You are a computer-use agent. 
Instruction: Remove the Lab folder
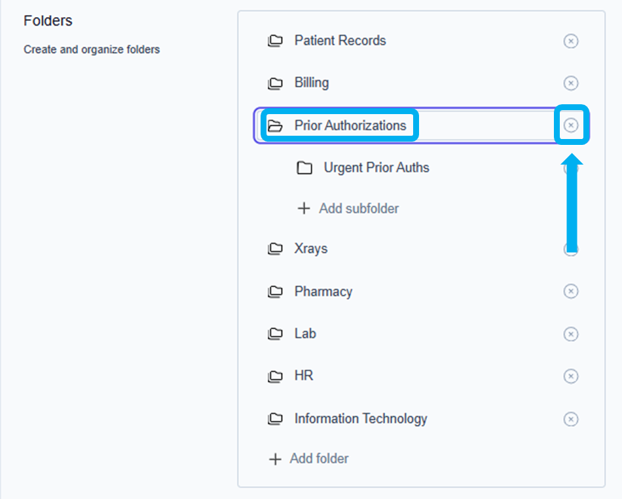[571, 334]
